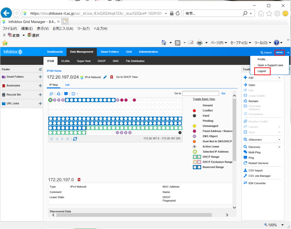This screenshot has width=291, height=229.
Task: Go to the last page of IP map
Action: tap(68, 139)
